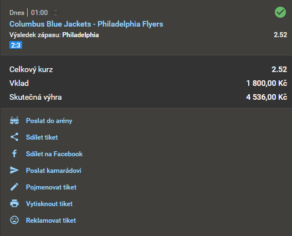Click the paper plane send icon
This screenshot has width=292, height=236.
[14, 170]
